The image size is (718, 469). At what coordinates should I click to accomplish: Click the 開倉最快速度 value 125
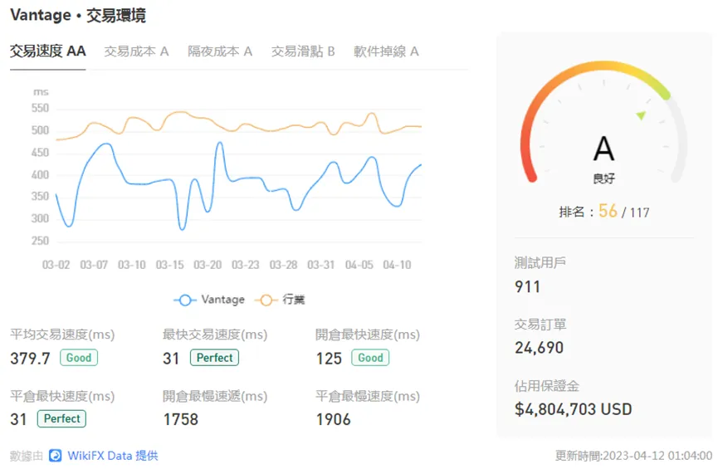[x=329, y=358]
